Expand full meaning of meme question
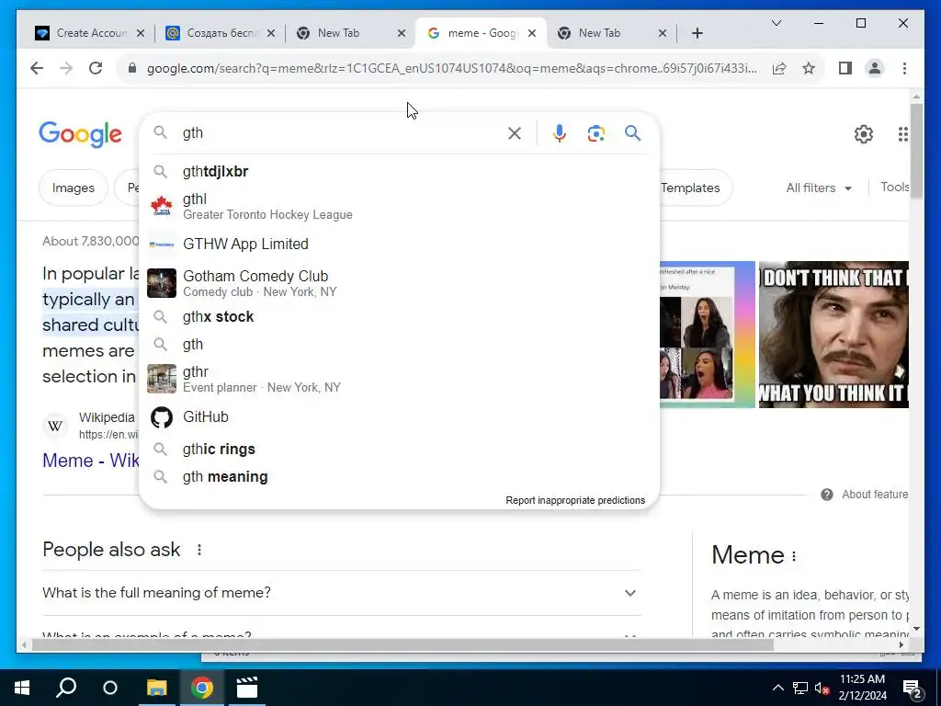The width and height of the screenshot is (941, 706). [342, 593]
